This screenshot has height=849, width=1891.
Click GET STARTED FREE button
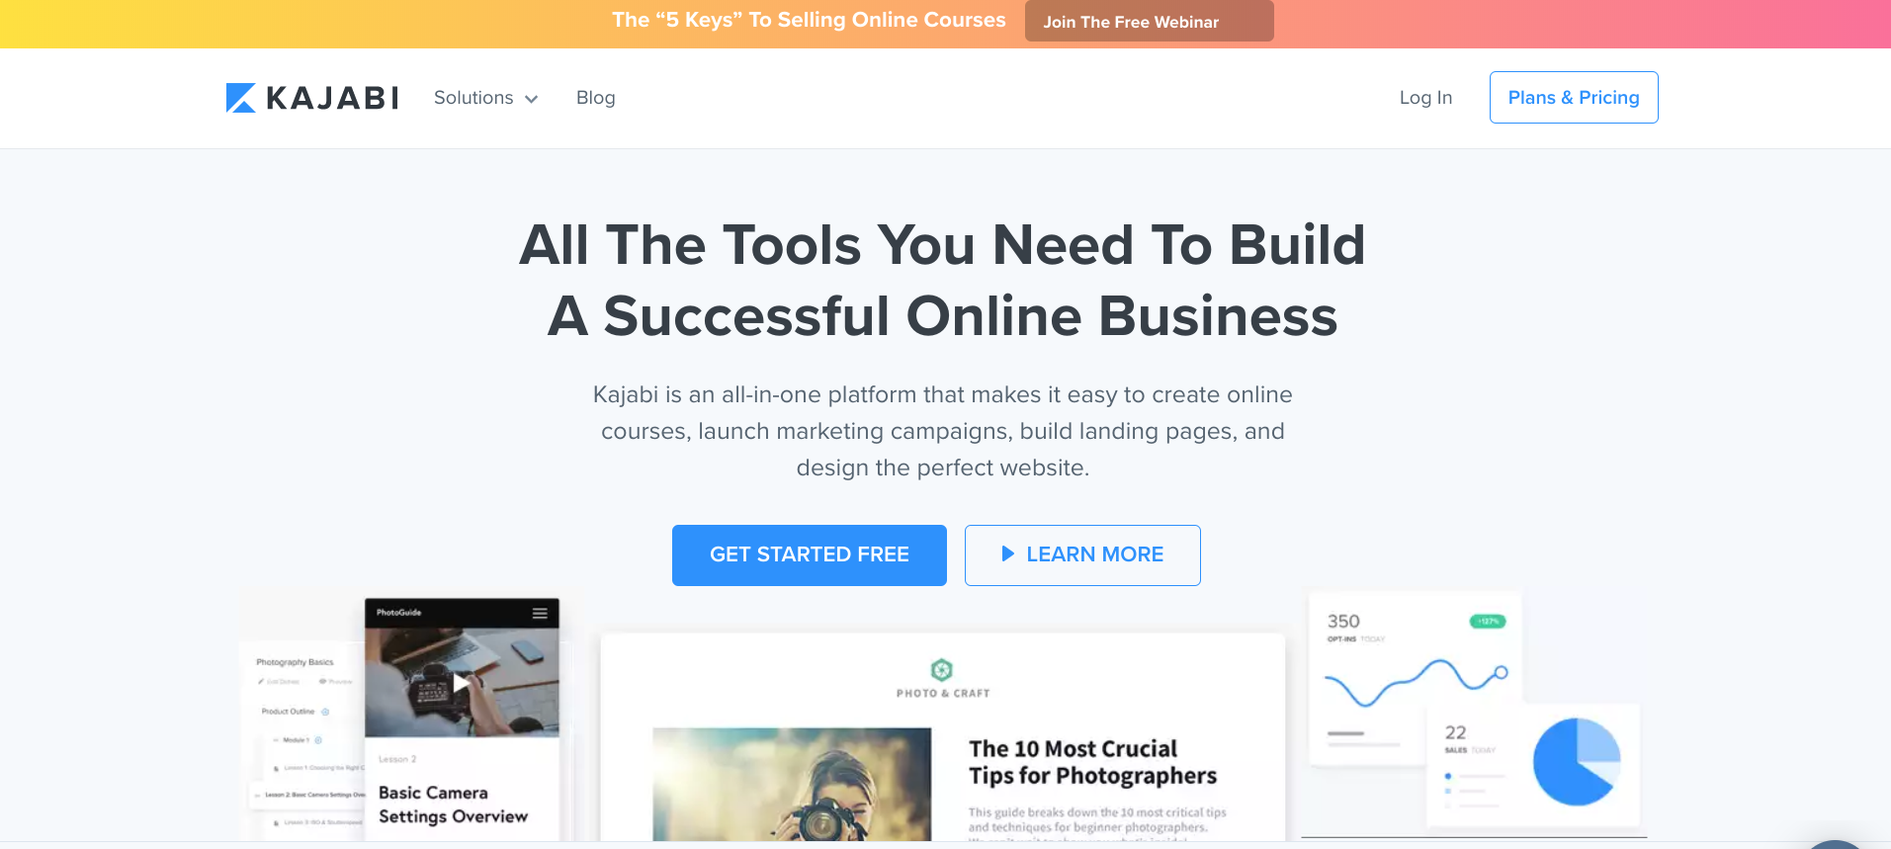[x=810, y=555]
